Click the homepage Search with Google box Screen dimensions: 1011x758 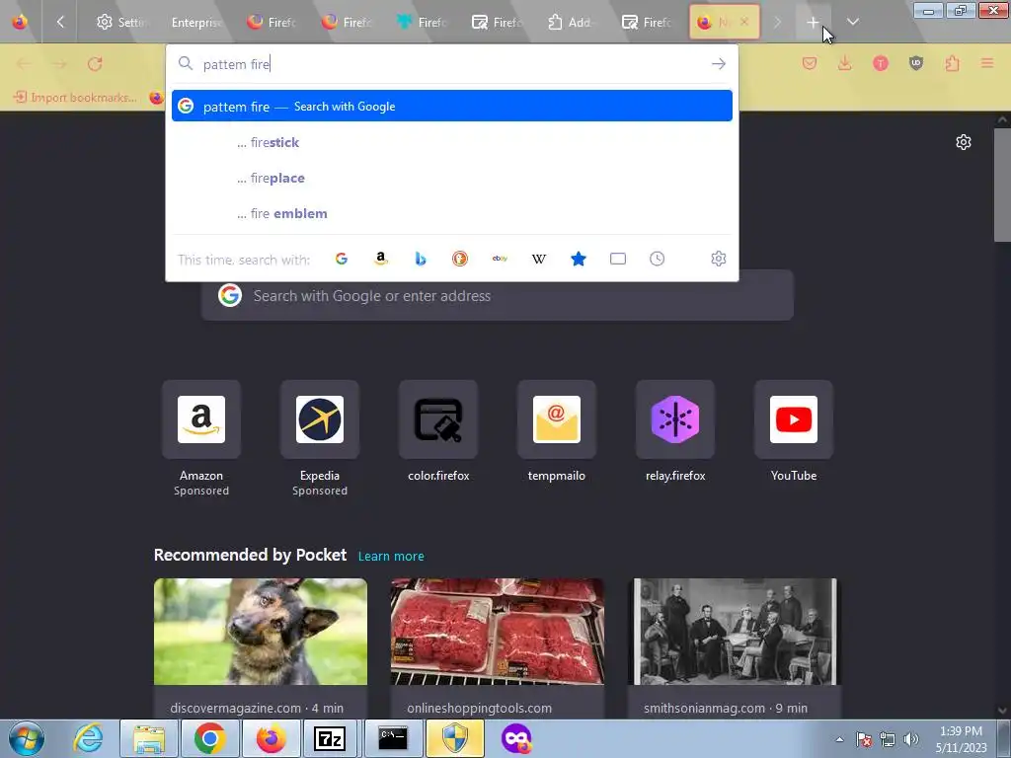click(x=498, y=296)
